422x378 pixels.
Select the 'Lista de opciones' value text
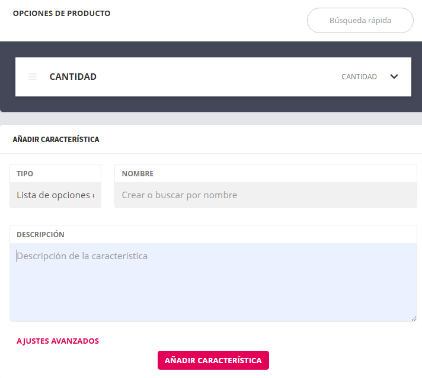(x=55, y=195)
